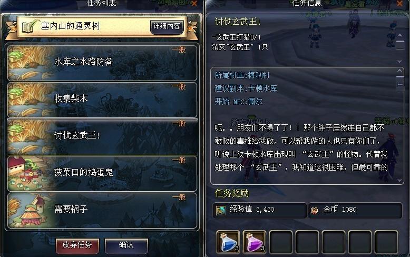This screenshot has width=410, height=257.
Task: Click the first empty reward slot
Action: point(281,242)
